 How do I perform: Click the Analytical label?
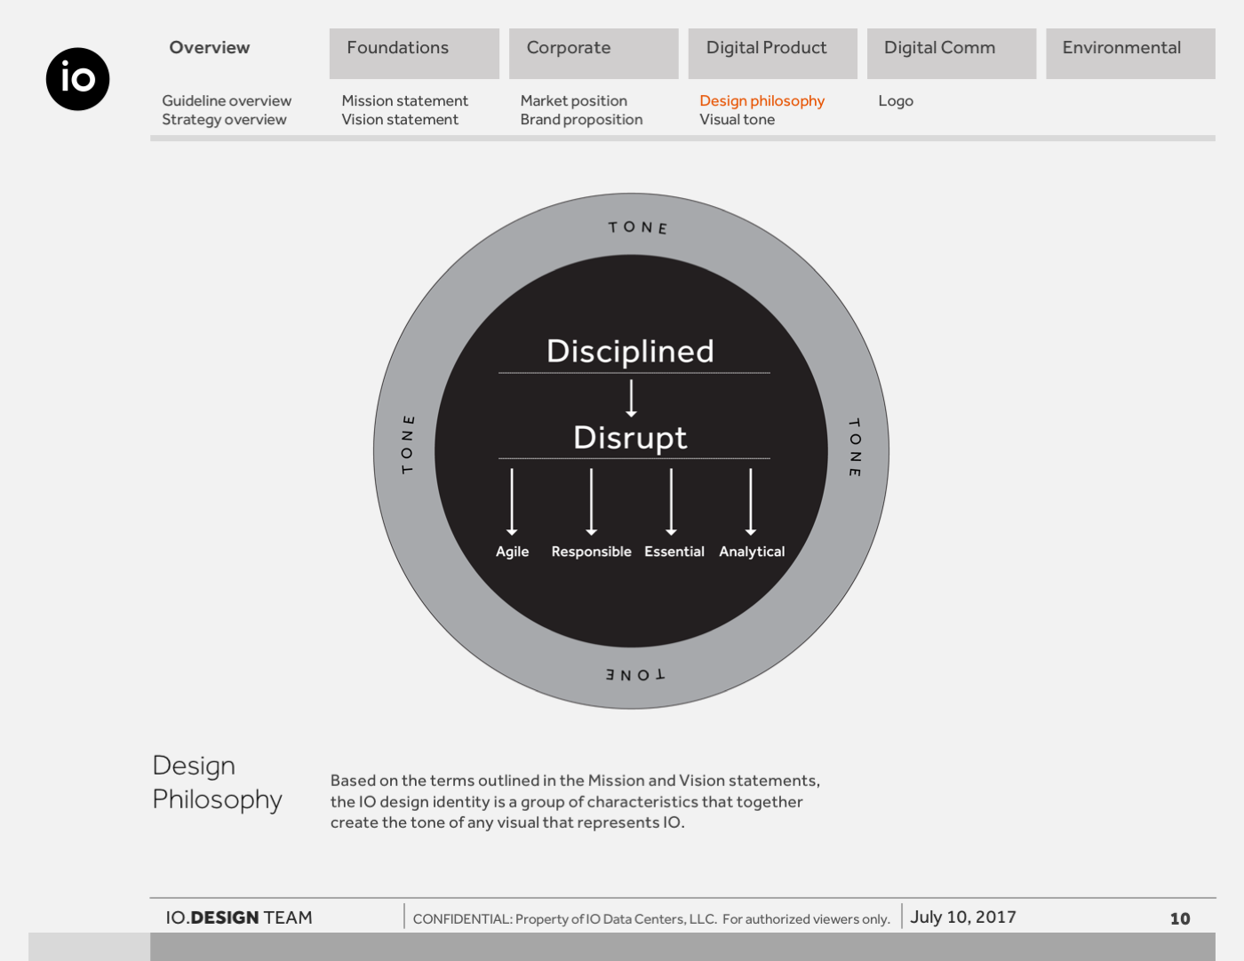[752, 552]
